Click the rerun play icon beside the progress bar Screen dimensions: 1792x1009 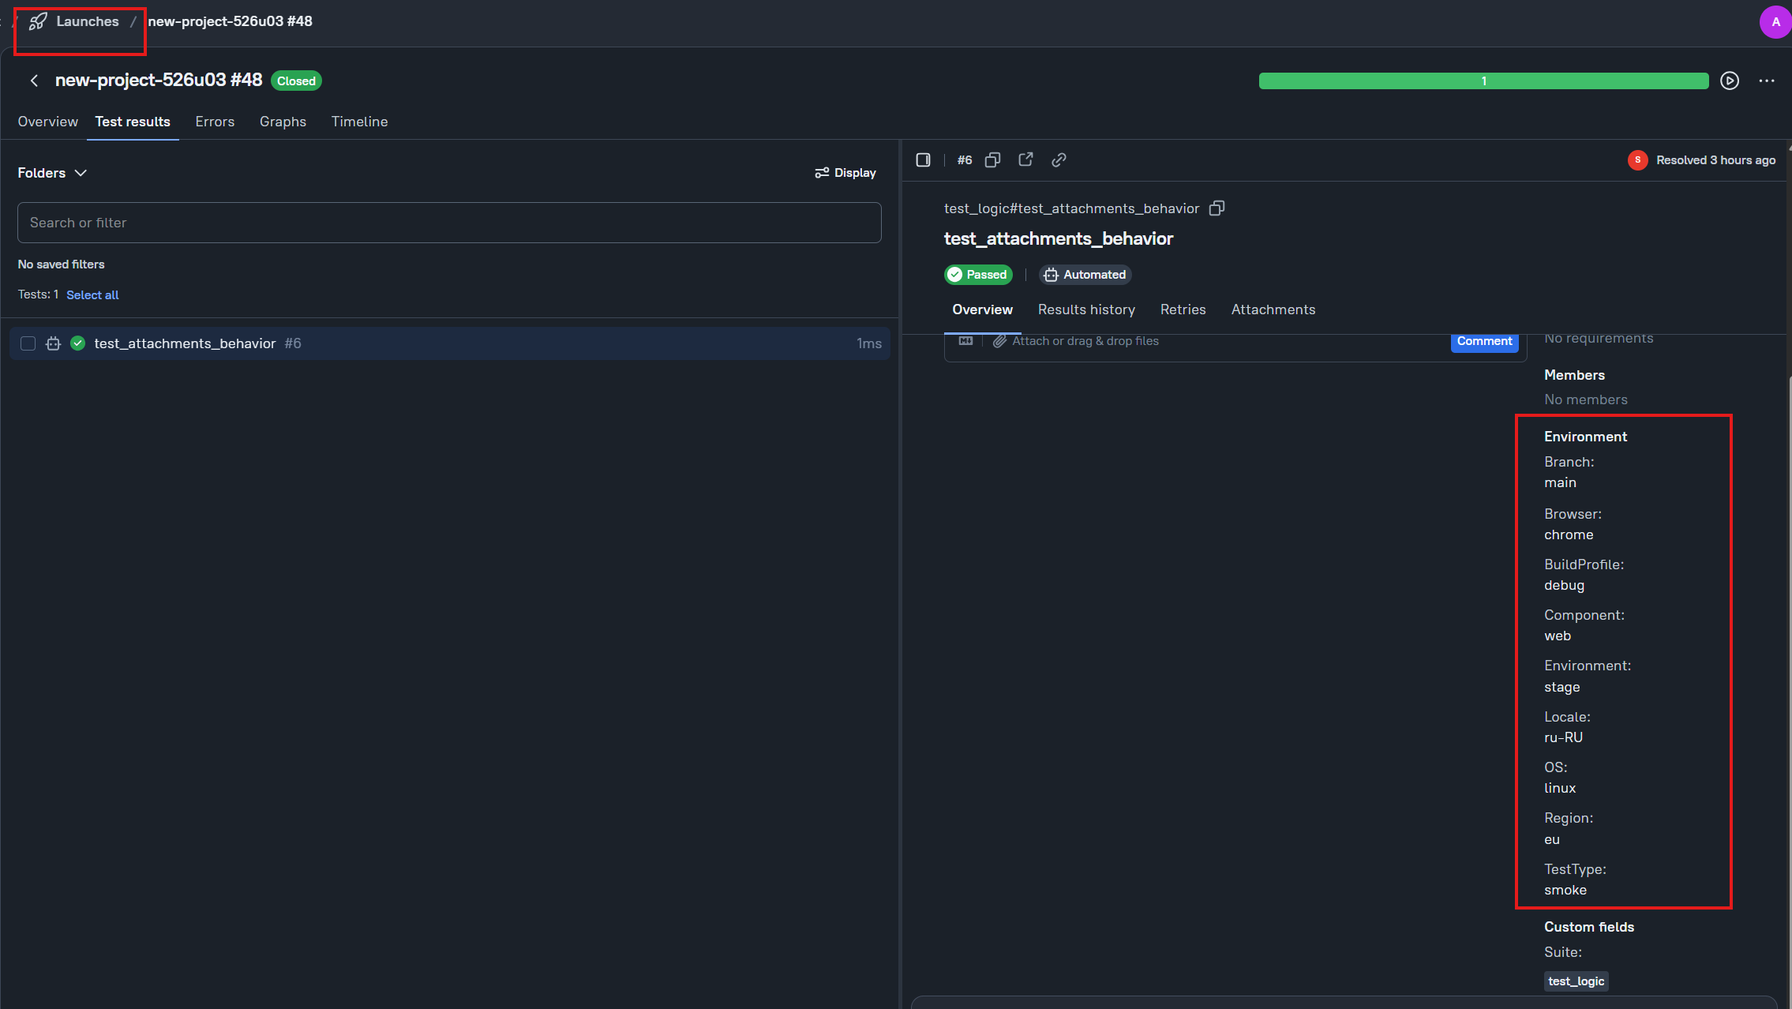click(1730, 81)
